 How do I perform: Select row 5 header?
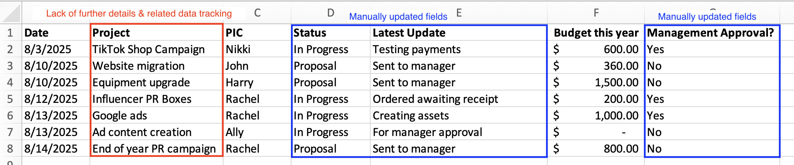(11, 99)
